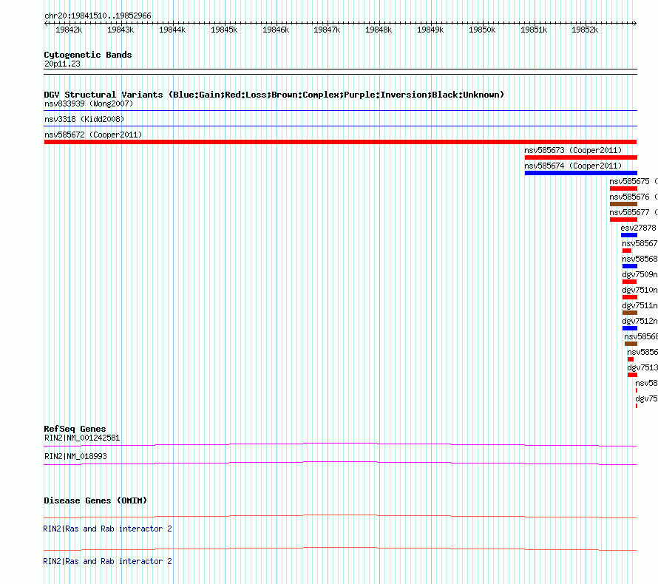
Task: Click the 19844k tick label on the ruler
Action: (x=172, y=30)
